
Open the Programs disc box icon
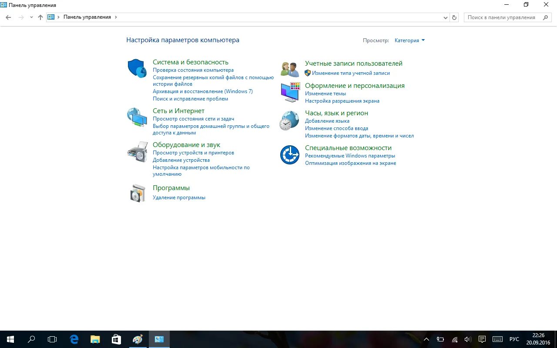pos(138,193)
